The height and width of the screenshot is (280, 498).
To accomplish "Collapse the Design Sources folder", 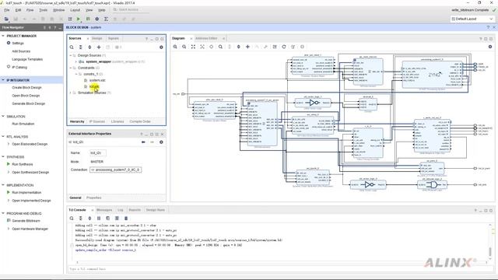I will 71,55.
